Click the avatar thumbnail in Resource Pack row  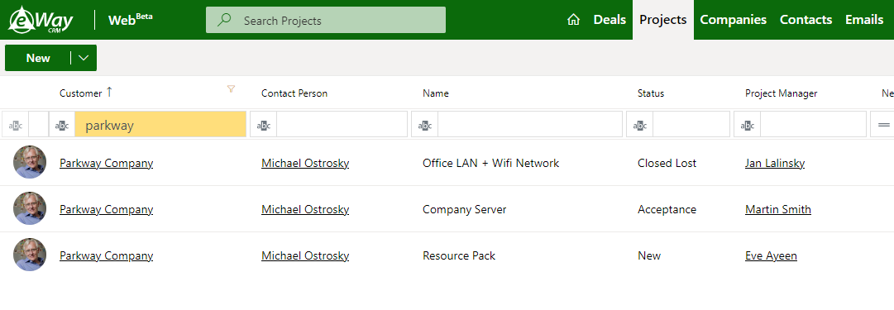pyautogui.click(x=30, y=255)
